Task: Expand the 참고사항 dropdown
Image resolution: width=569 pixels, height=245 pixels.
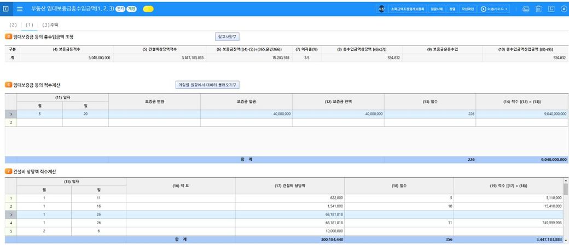Action: coord(227,37)
